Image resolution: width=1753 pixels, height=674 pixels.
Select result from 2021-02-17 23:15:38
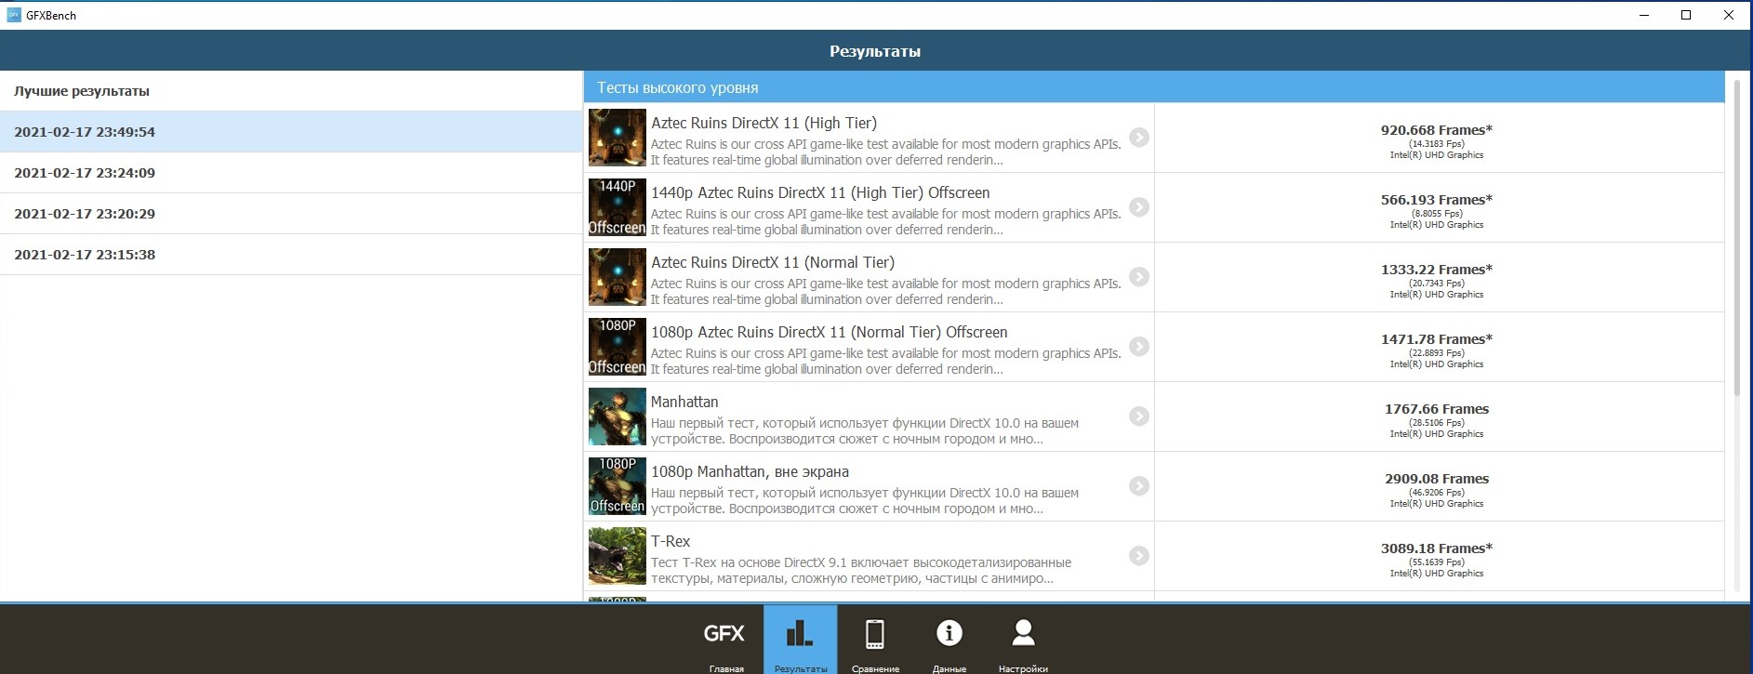tap(85, 255)
